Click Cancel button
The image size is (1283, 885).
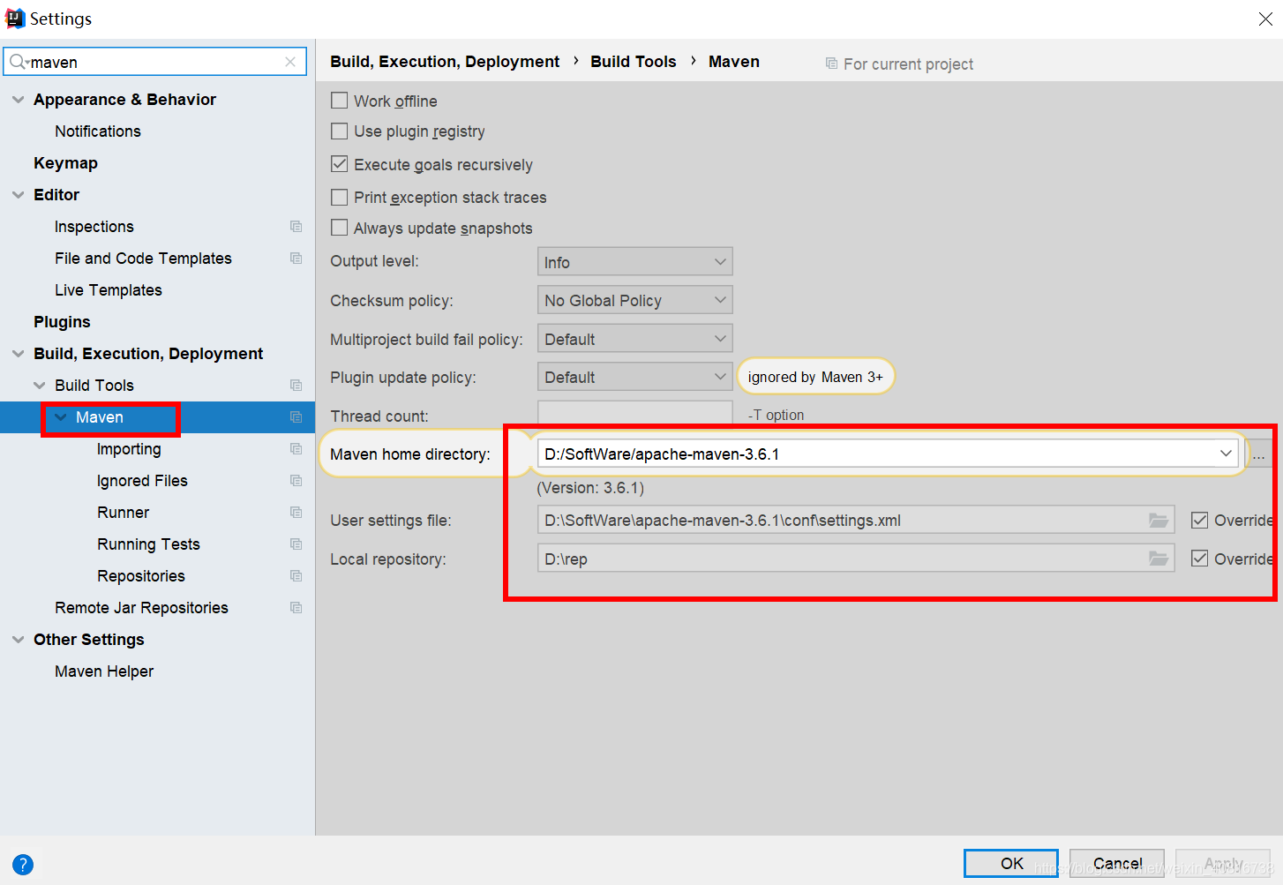point(1117,864)
